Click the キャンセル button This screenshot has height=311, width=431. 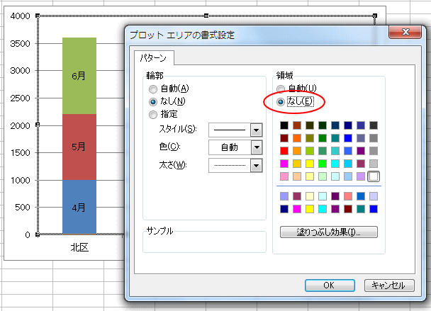389,285
